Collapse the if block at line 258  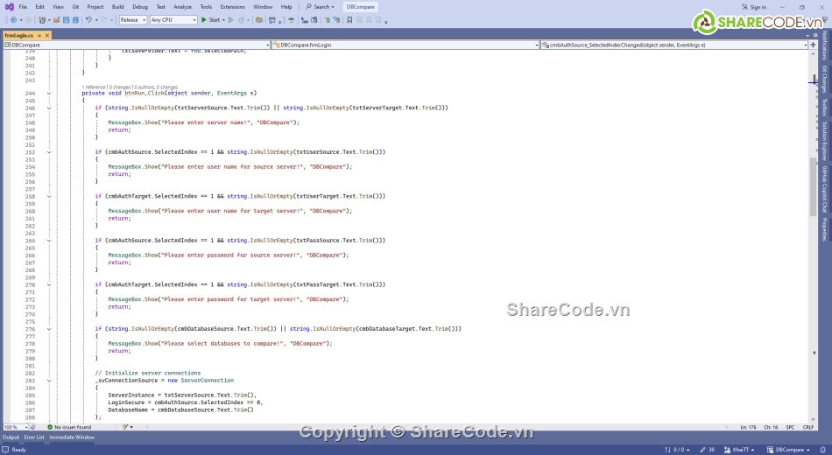[x=49, y=196]
